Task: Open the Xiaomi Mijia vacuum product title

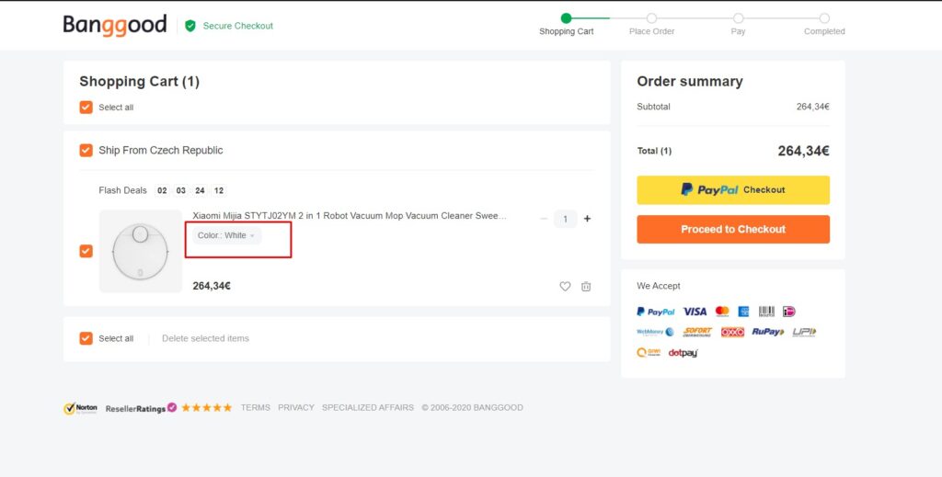Action: [x=350, y=216]
